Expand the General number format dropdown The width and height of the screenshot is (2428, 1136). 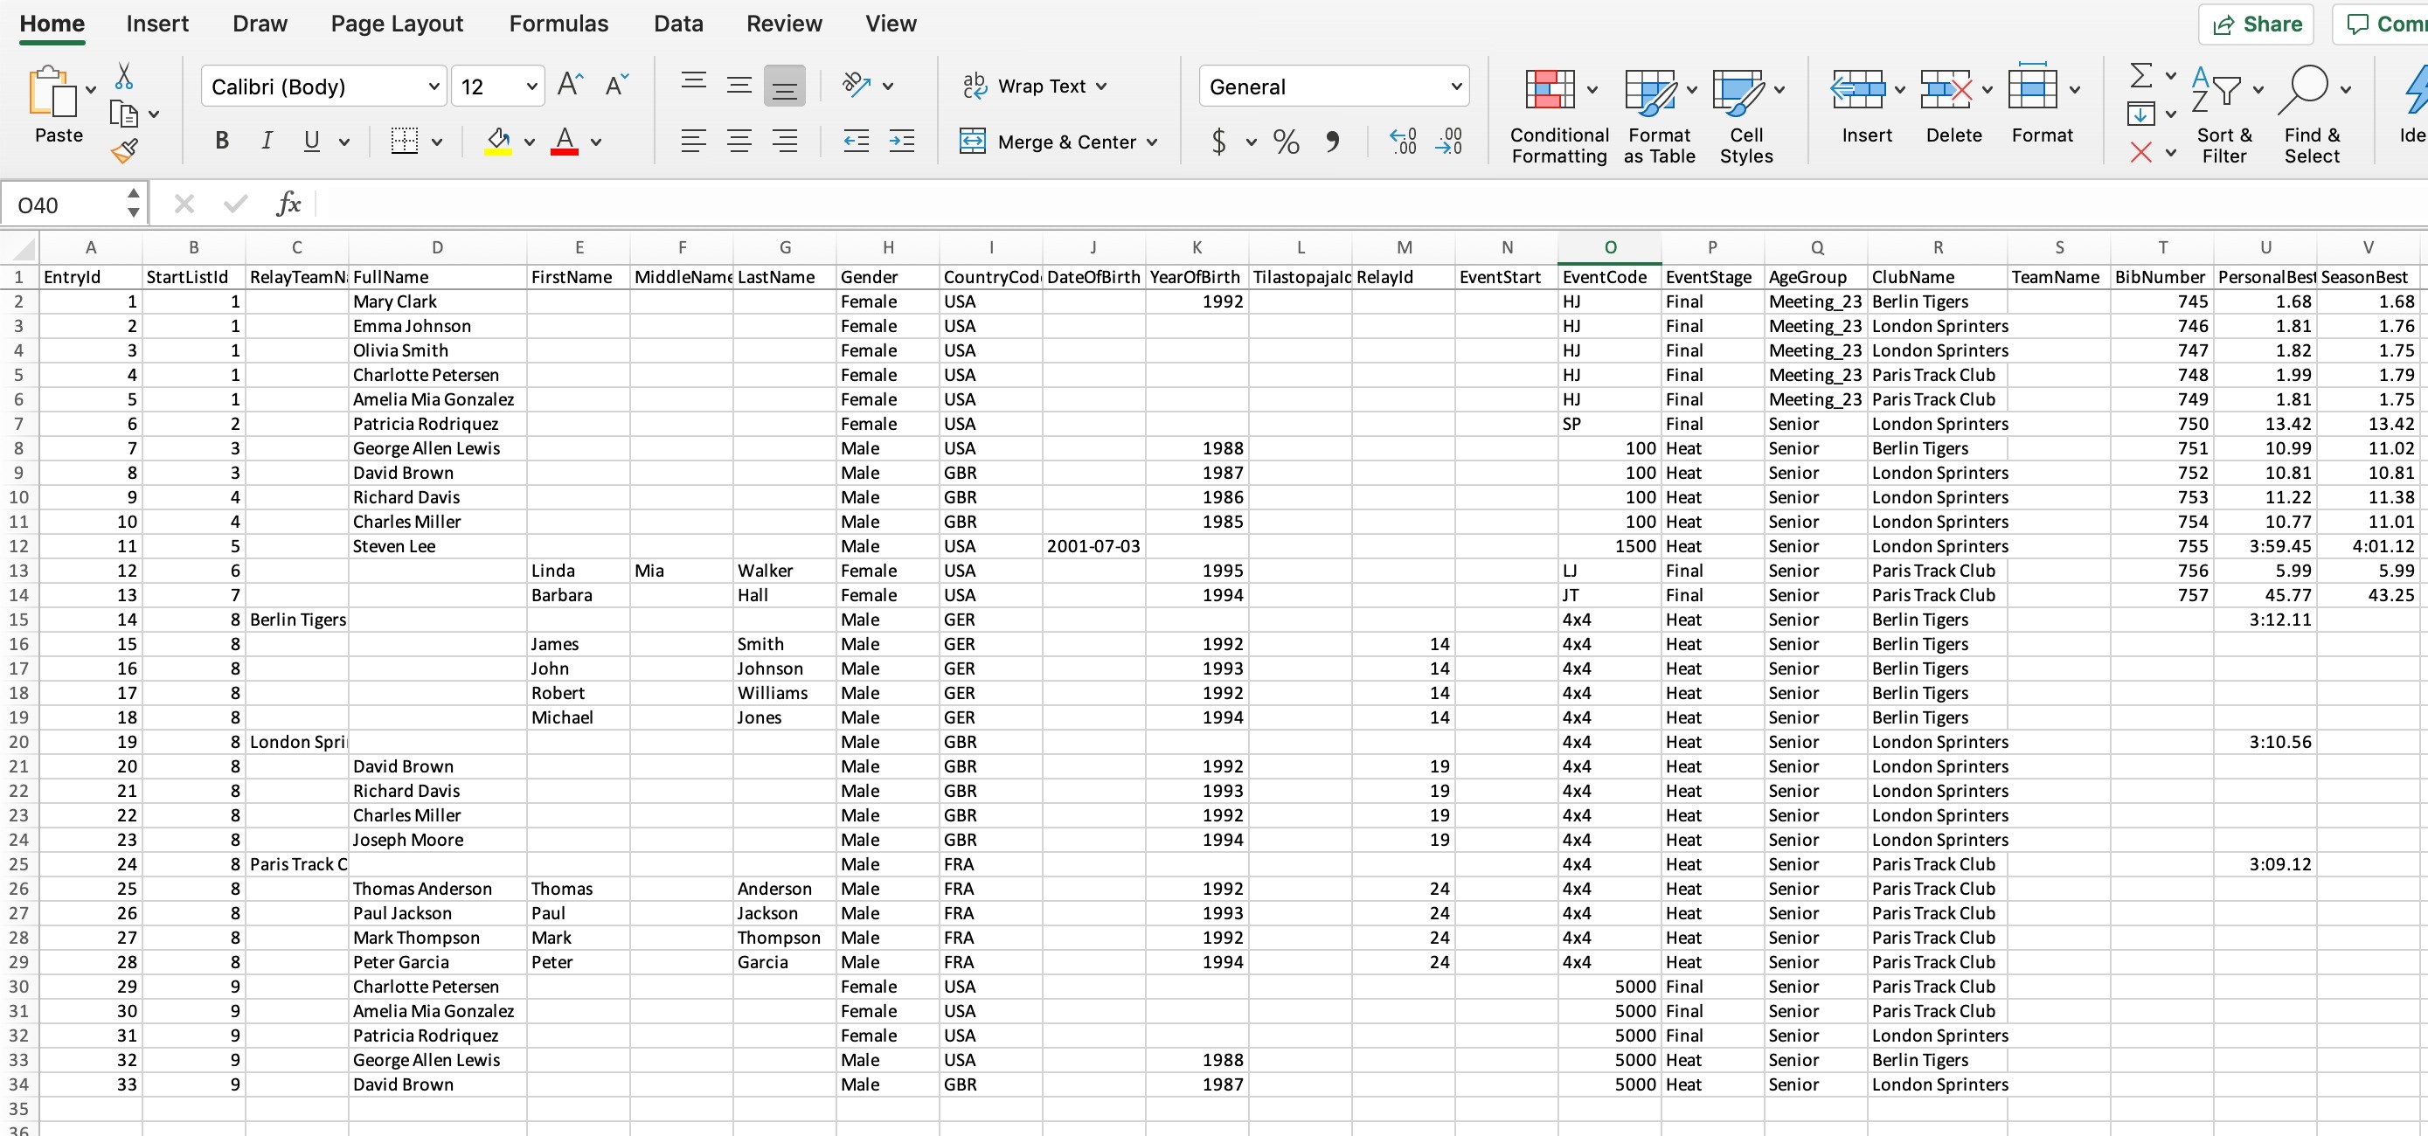pyautogui.click(x=1455, y=87)
